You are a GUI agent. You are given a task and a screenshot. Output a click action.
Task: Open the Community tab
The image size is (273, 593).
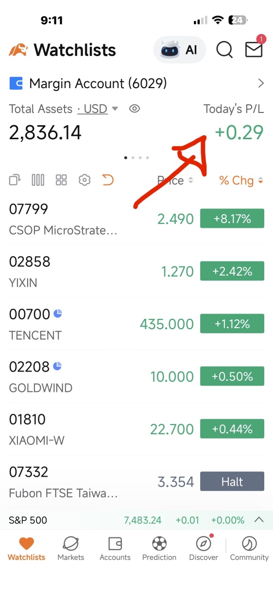pos(249,549)
